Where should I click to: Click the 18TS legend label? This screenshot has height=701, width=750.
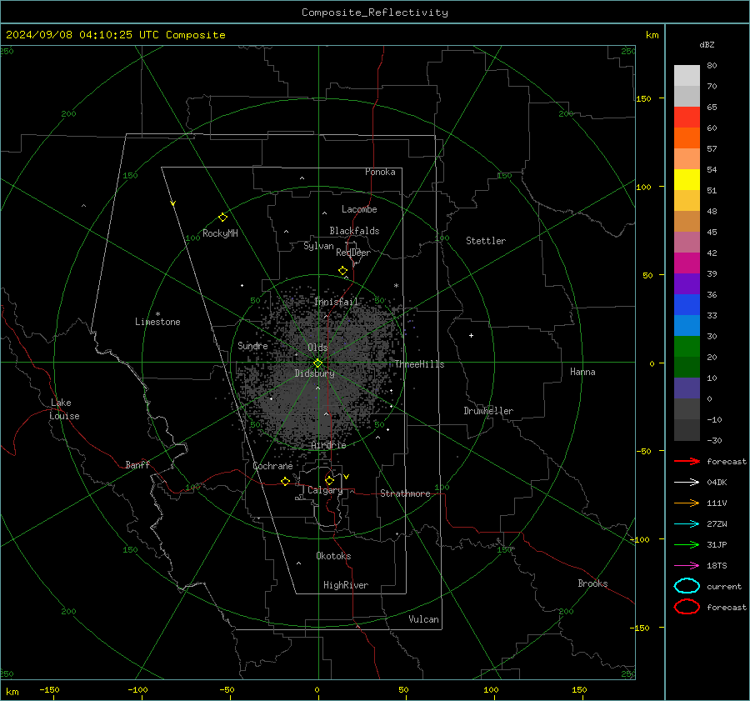[x=717, y=566]
